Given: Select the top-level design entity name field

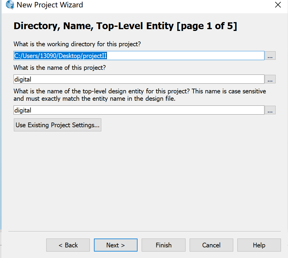Looking at the screenshot, I should click(139, 110).
